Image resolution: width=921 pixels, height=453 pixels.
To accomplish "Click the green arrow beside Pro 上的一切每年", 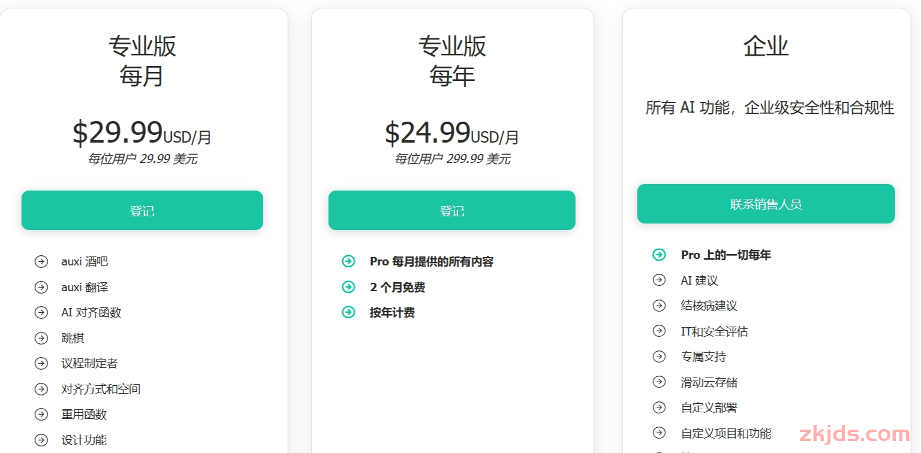I will click(x=659, y=255).
